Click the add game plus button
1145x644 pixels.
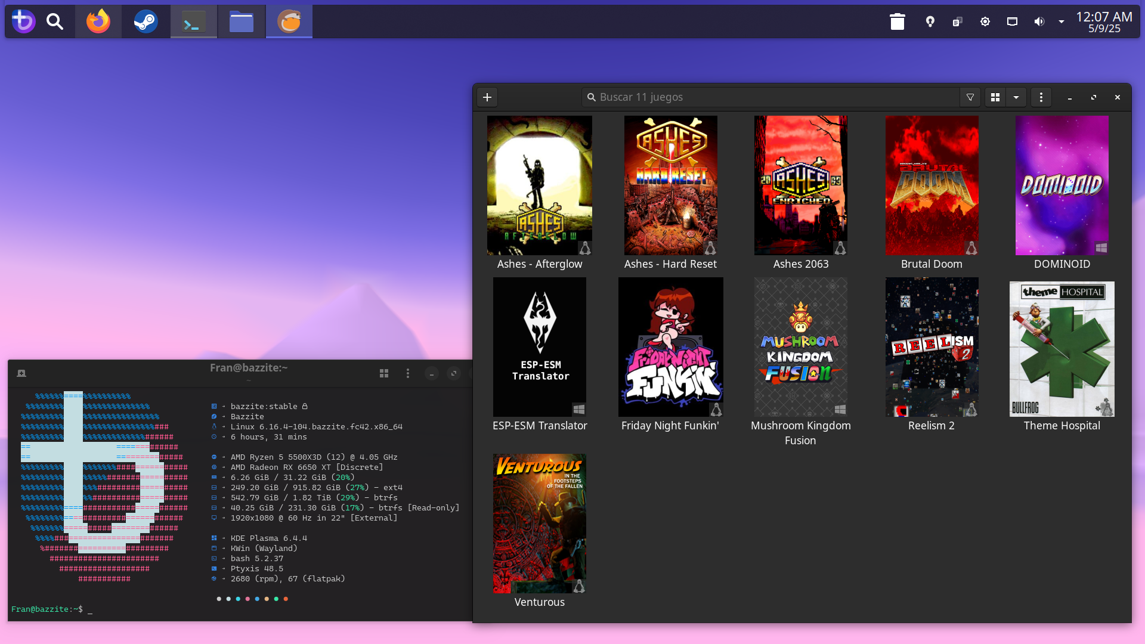pos(487,97)
